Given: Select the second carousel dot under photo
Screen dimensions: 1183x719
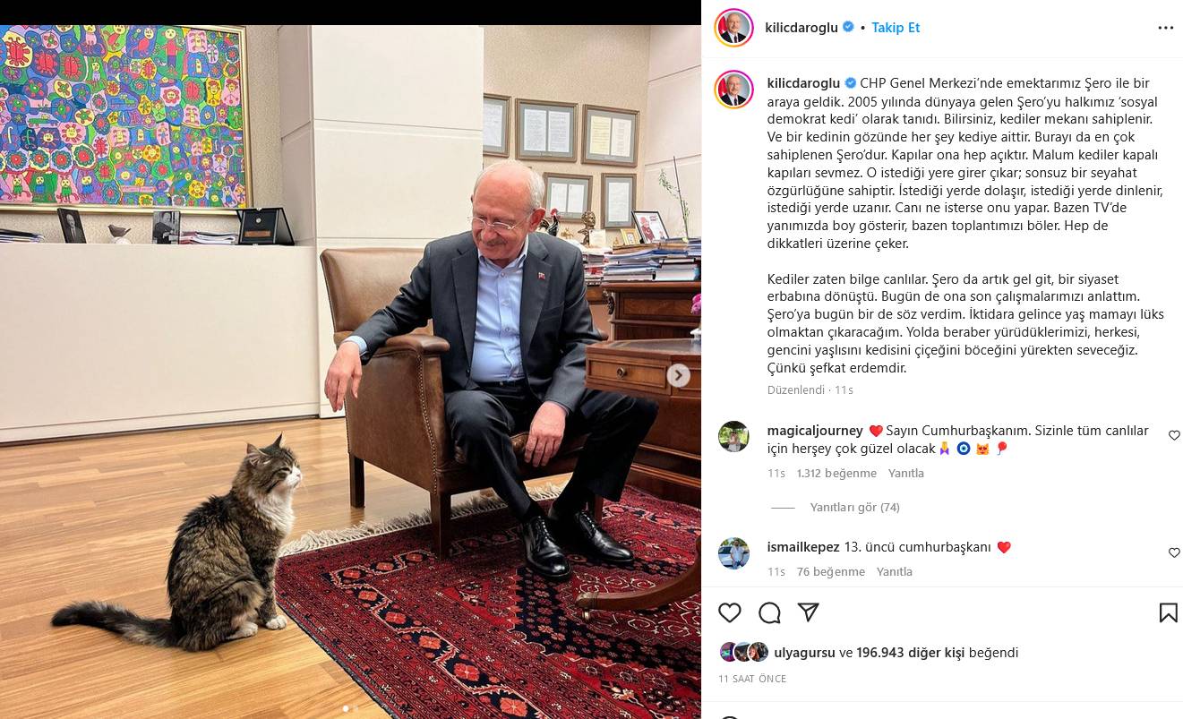Looking at the screenshot, I should tap(355, 708).
